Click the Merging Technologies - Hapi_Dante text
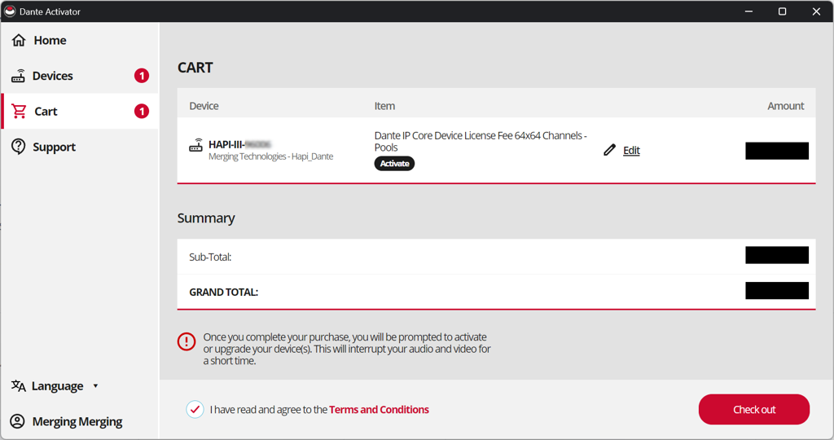834x440 pixels. click(x=270, y=156)
